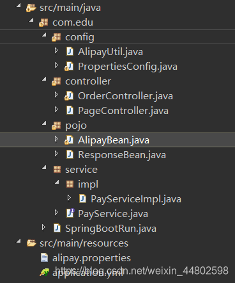
Task: Select the service package label
Action: [81, 170]
